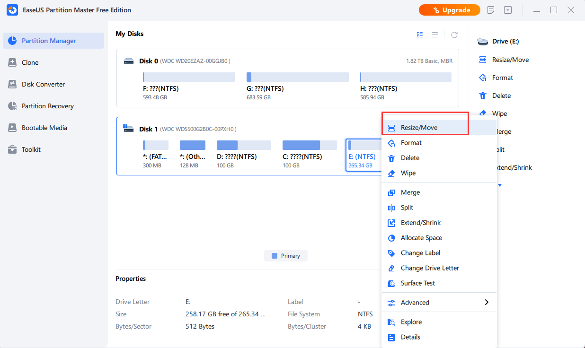The image size is (585, 348).
Task: Select the 128 MB Other partition
Action: 193,155
